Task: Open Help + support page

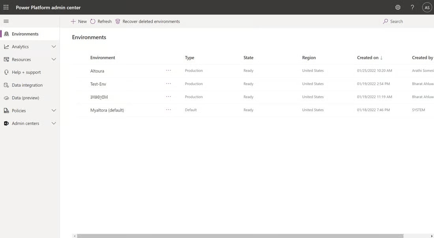Action: (30, 72)
